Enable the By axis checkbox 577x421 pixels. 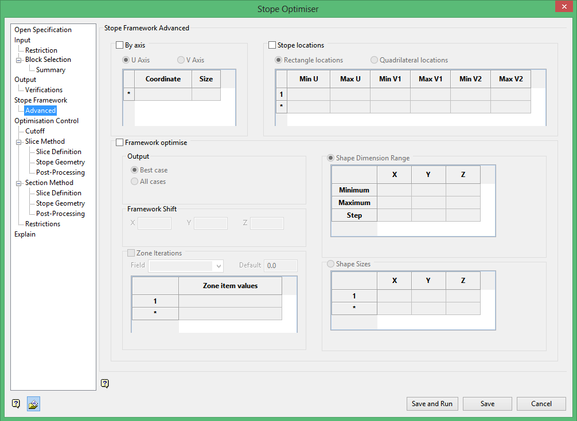[120, 45]
